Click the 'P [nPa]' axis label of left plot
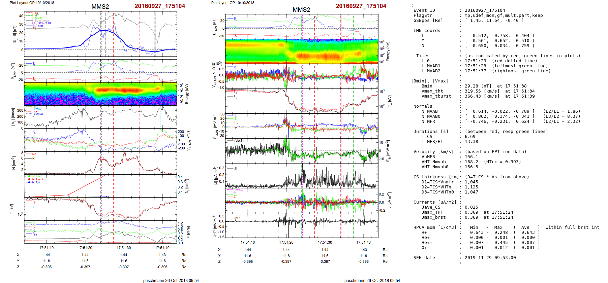The width and height of the screenshot is (608, 283). (x=188, y=232)
